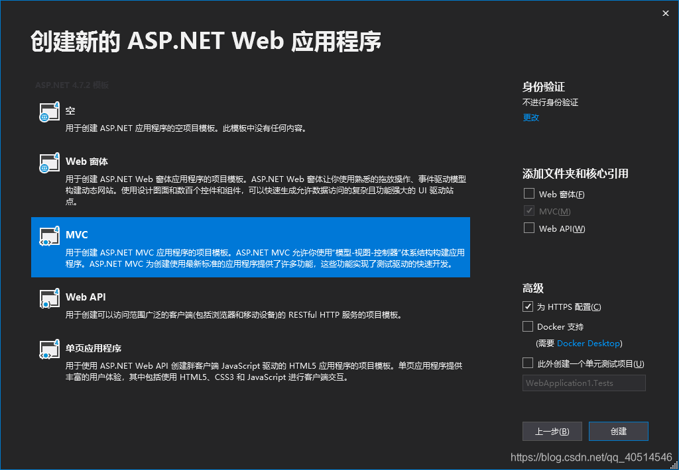Click the MVC template icon

point(49,236)
